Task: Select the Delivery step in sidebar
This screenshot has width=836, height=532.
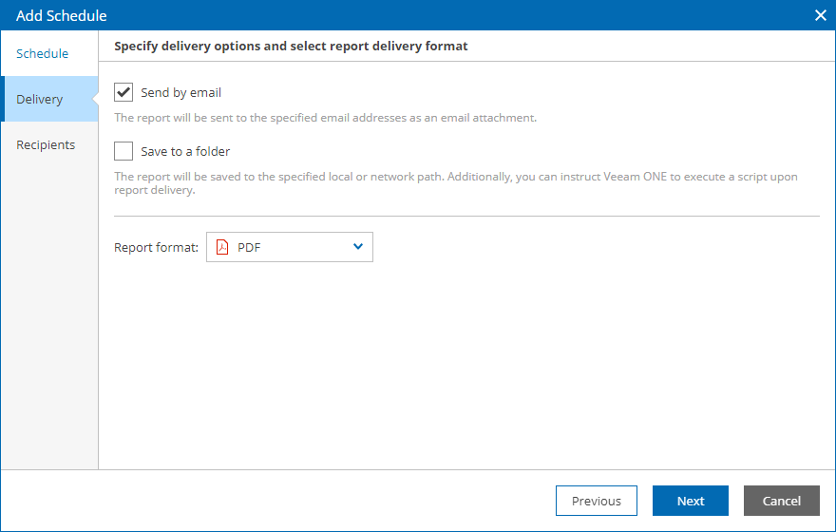Action: (40, 99)
